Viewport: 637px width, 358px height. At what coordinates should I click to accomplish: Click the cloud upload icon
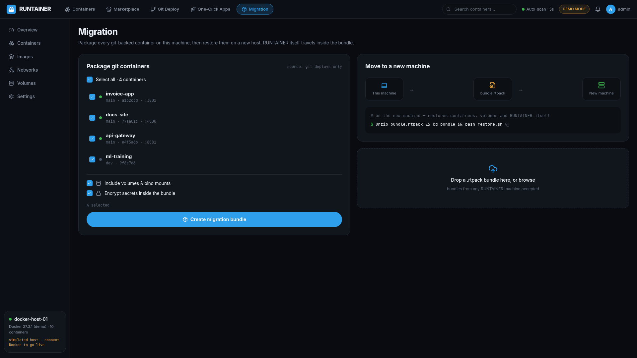(x=493, y=169)
